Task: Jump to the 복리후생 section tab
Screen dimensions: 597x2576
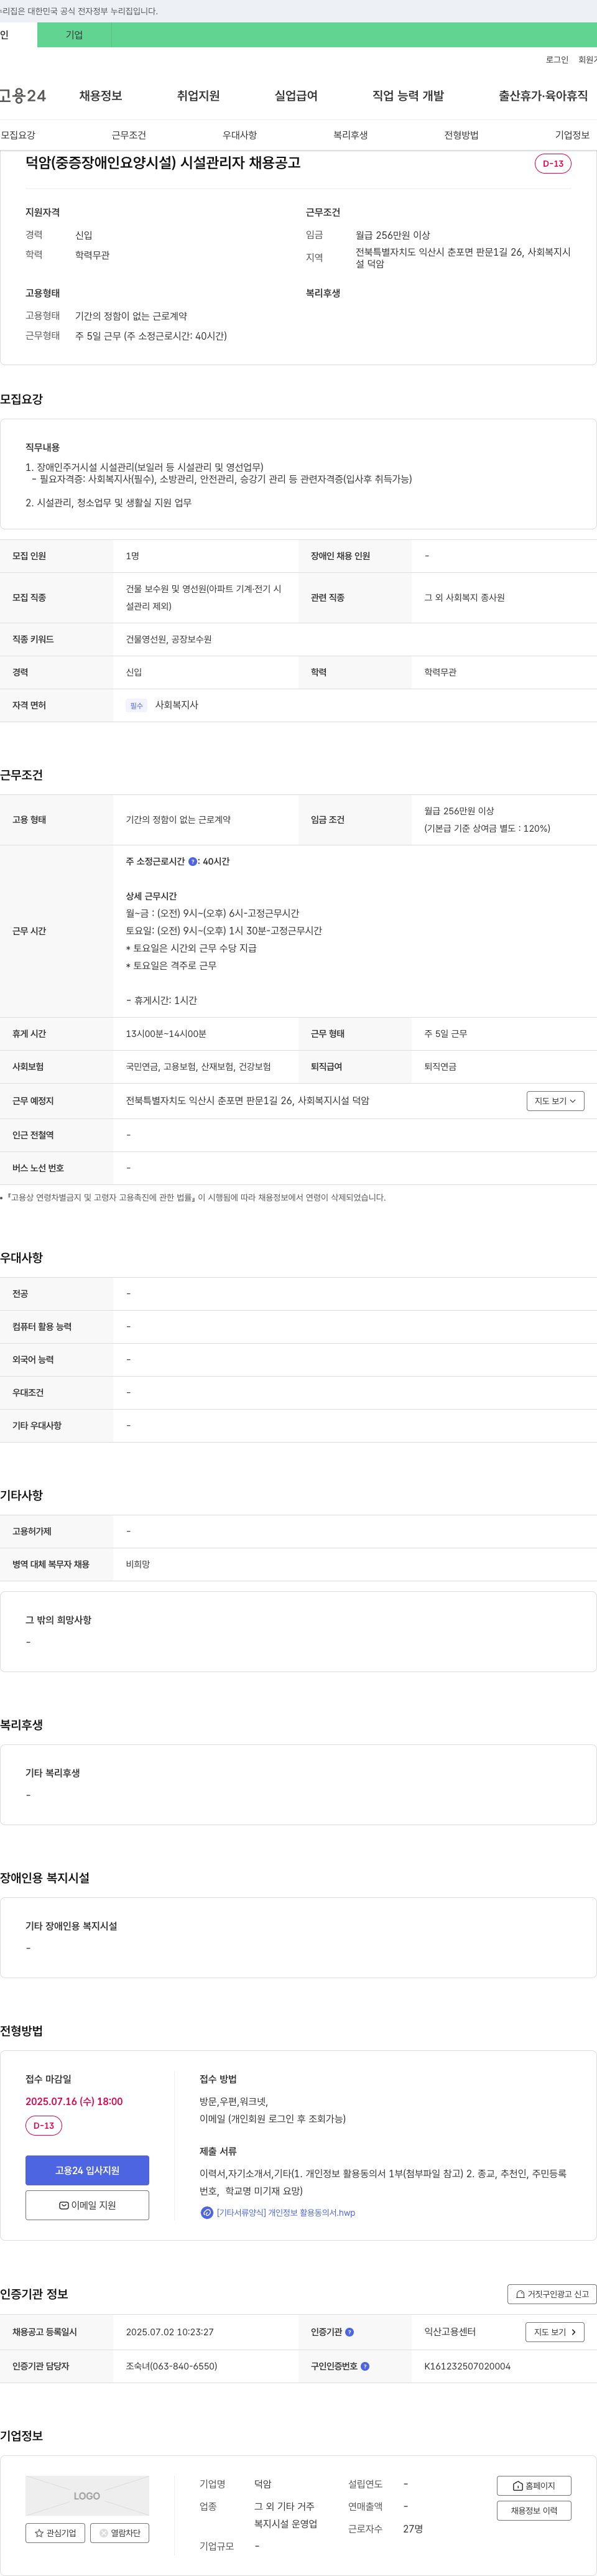Action: [351, 135]
